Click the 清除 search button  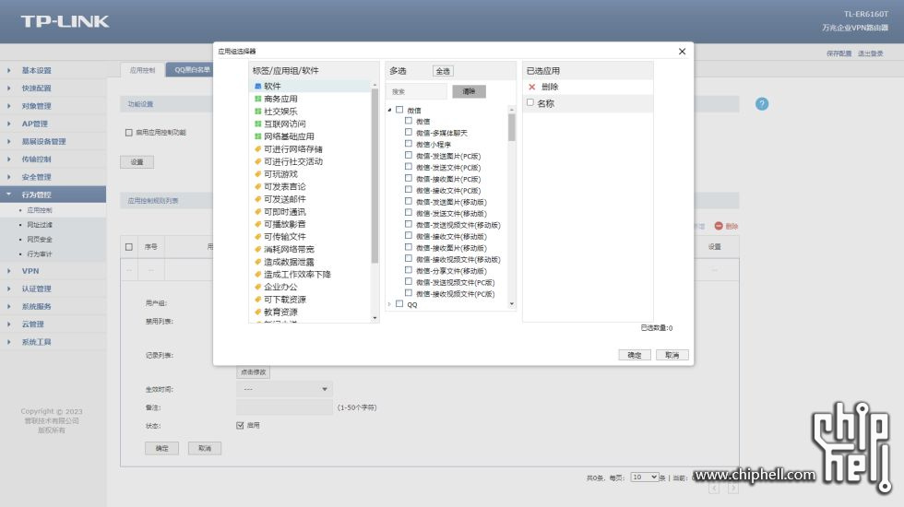[470, 91]
